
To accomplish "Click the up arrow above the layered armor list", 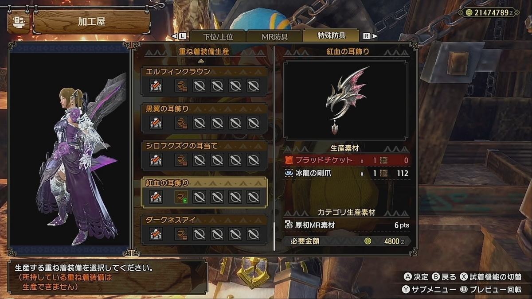I will (201, 61).
